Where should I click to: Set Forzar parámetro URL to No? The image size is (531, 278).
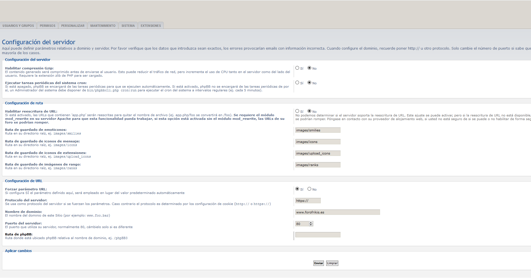309,189
